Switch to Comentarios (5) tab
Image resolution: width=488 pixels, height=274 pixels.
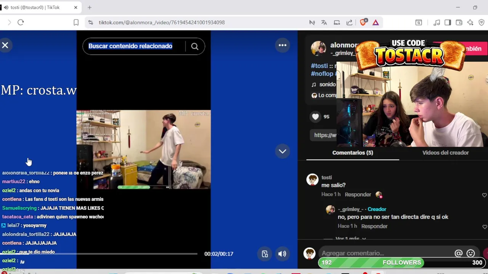click(353, 153)
